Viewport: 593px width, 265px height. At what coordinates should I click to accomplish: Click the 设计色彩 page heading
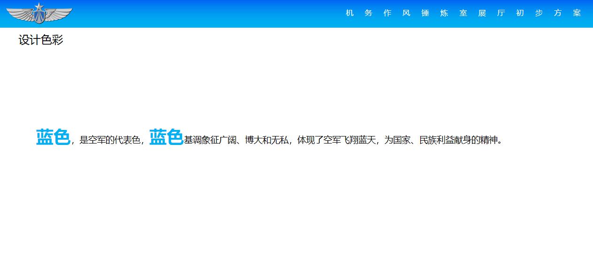(41, 40)
